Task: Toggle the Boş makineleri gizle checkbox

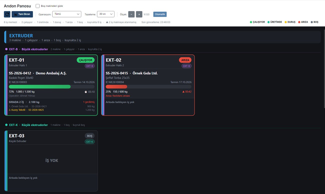Action: point(38,6)
